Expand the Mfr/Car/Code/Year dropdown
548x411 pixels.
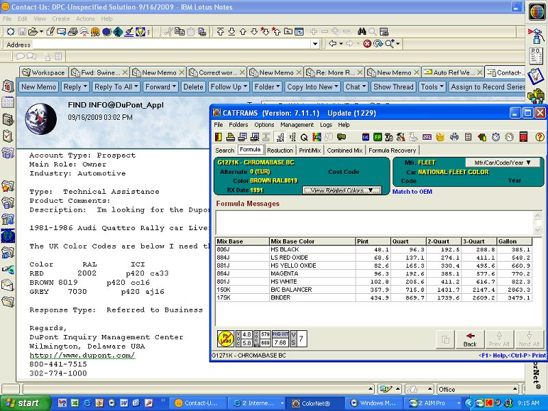[x=502, y=162]
